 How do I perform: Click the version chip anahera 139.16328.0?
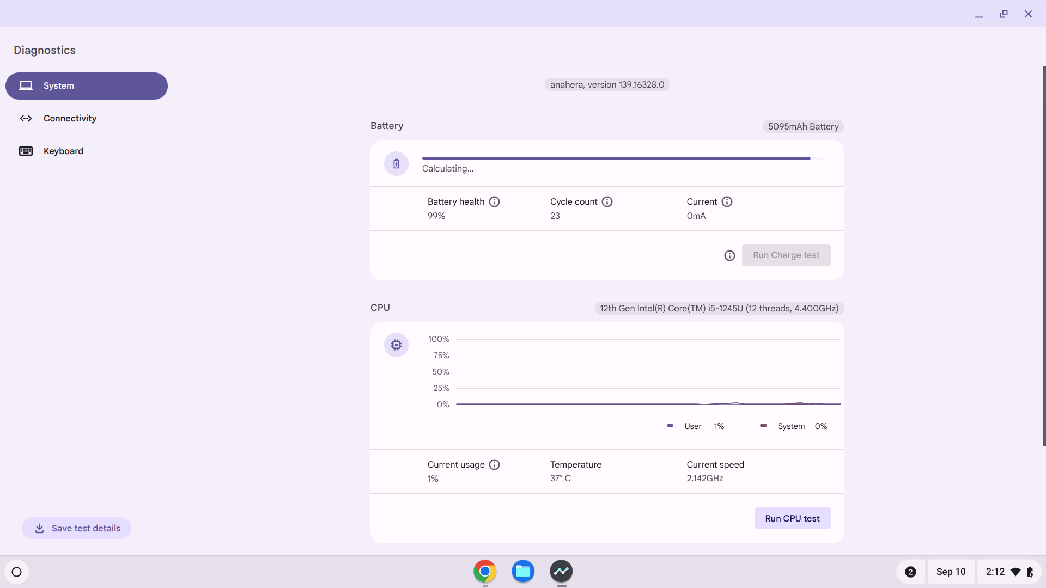click(x=607, y=85)
